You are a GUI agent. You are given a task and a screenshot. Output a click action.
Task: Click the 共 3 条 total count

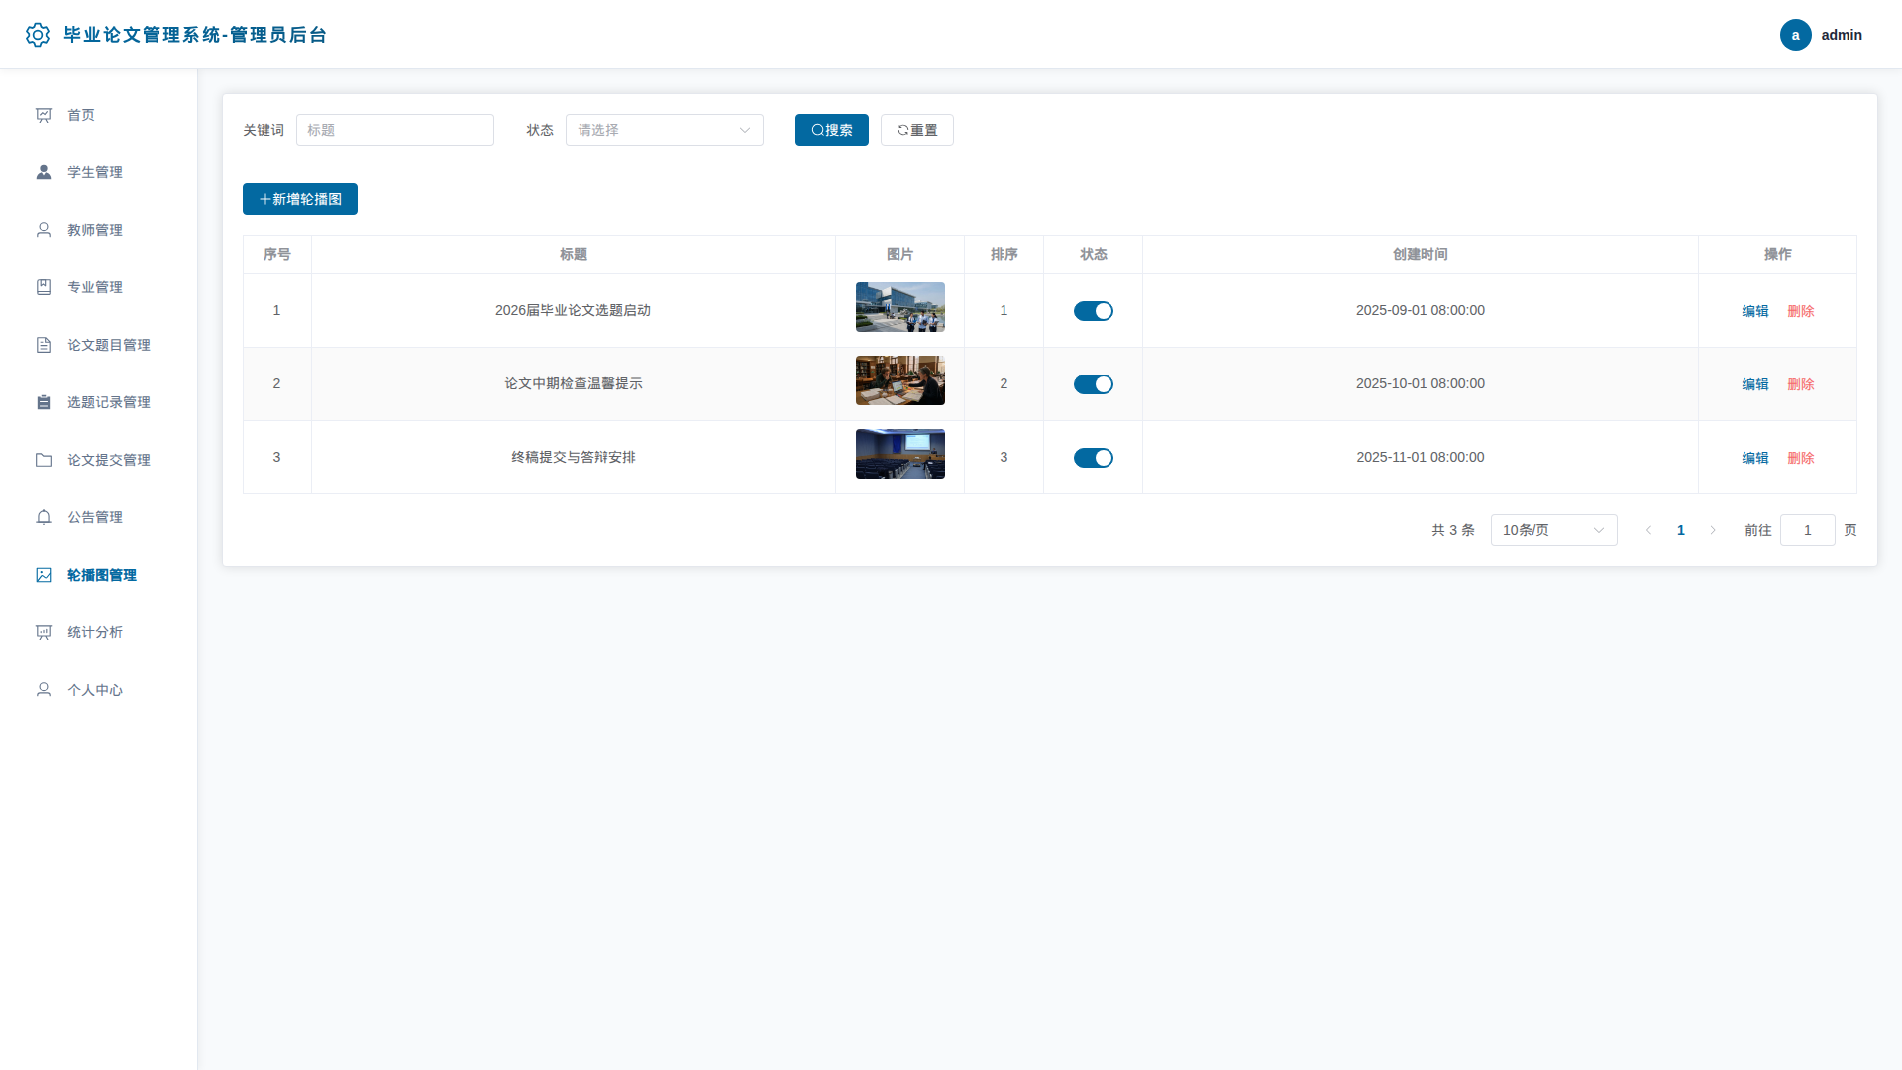[1452, 530]
